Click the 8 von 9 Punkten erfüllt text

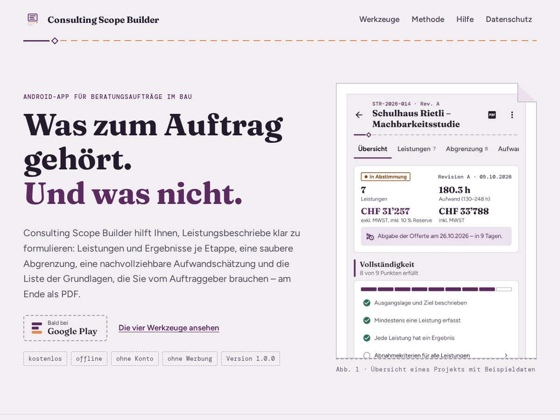click(x=389, y=273)
